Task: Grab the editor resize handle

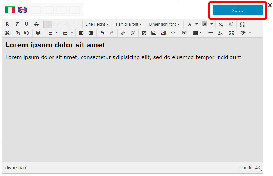Action: point(260,171)
